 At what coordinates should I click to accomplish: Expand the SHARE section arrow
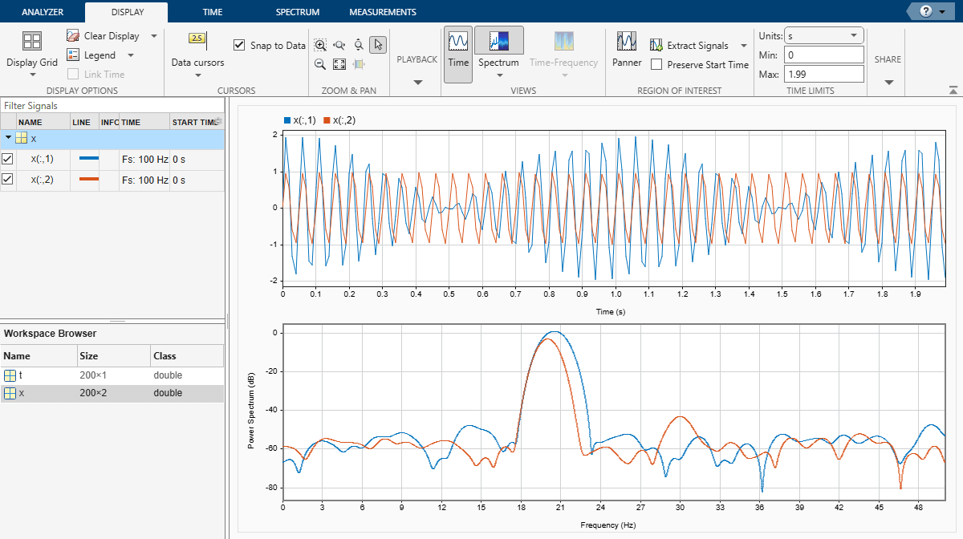click(888, 82)
